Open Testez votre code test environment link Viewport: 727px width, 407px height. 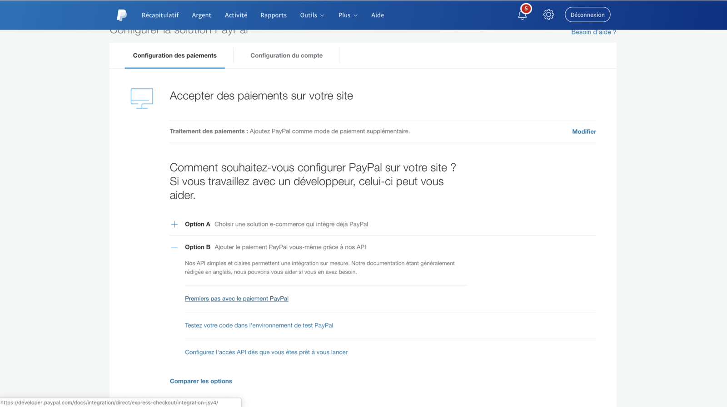[259, 325]
